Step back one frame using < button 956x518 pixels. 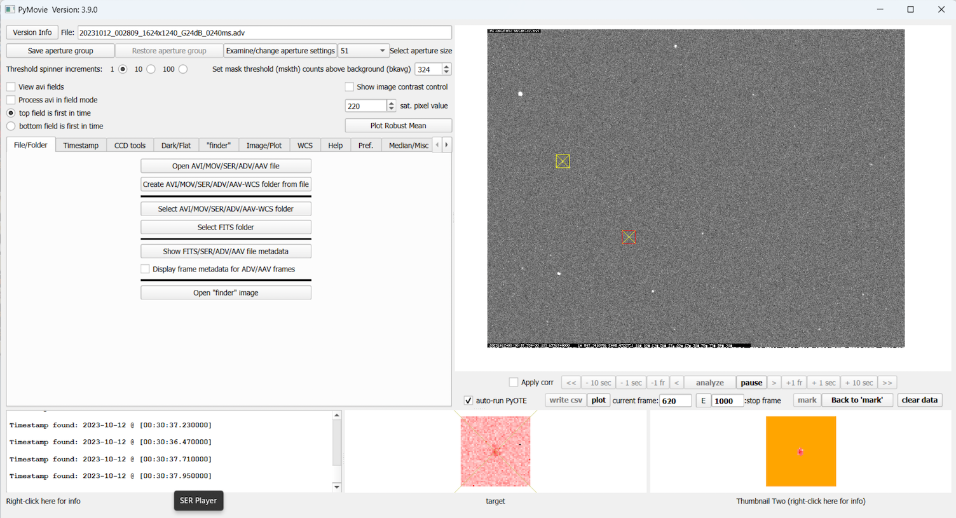[676, 383]
